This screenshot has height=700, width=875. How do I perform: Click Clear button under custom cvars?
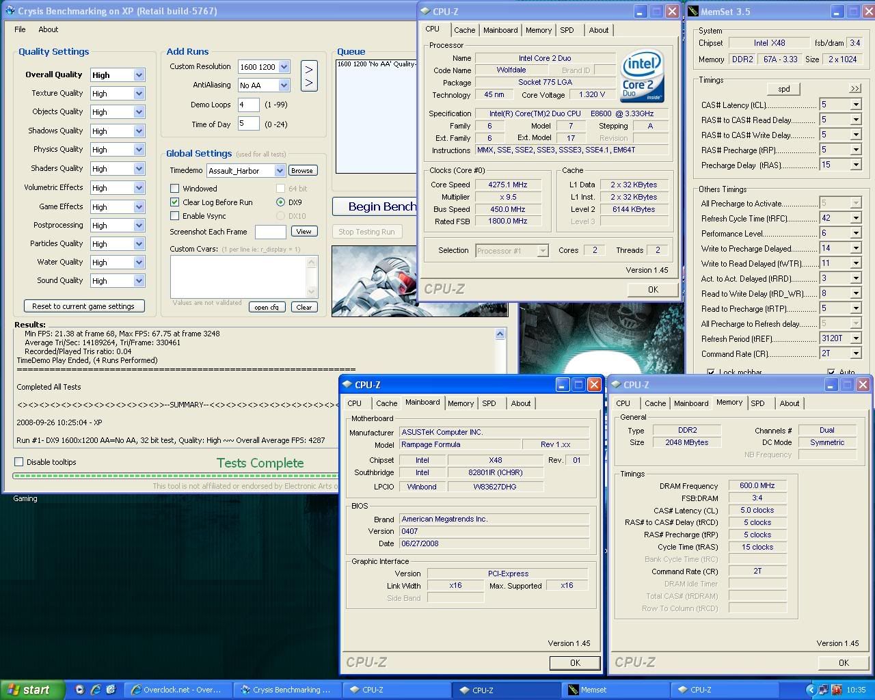[x=304, y=308]
